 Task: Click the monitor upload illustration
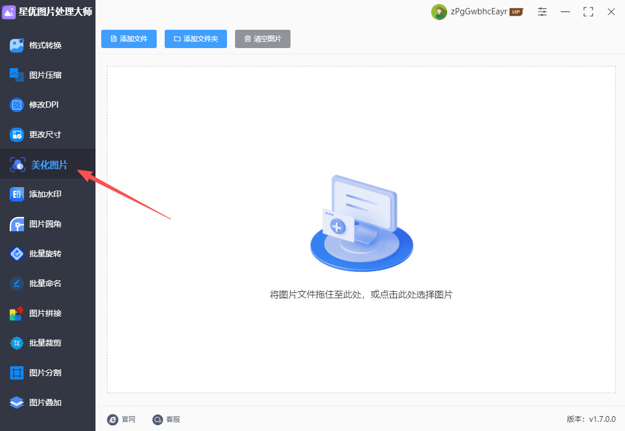click(361, 223)
